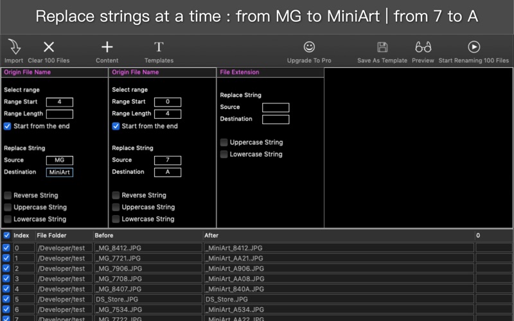Click empty Range Length field in first panel
Viewport: 514px width, 321px height.
[60, 114]
